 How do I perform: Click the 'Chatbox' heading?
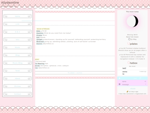132,63
